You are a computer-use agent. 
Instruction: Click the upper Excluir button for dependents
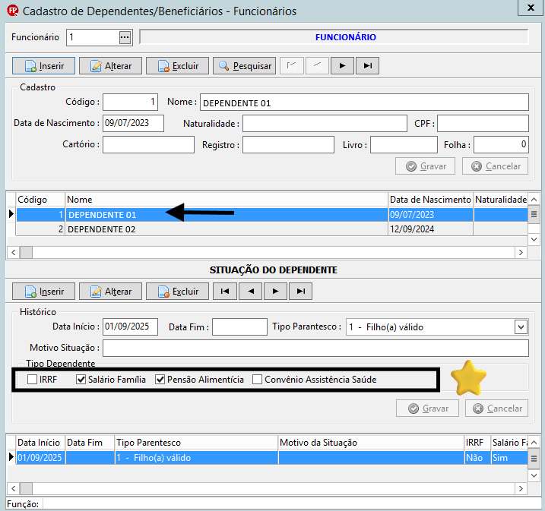[x=177, y=65]
